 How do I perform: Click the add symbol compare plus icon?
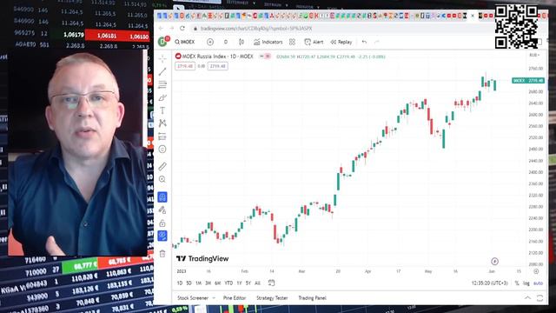pyautogui.click(x=210, y=42)
